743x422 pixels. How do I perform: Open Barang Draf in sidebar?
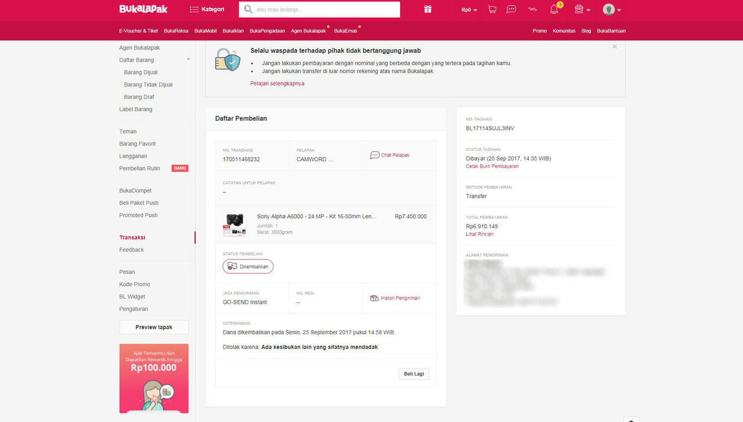(x=139, y=97)
